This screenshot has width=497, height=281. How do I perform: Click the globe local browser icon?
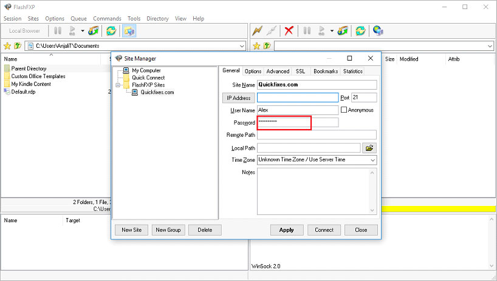coord(378,31)
